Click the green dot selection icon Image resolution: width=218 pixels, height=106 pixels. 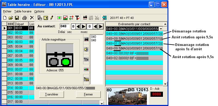point(59,18)
